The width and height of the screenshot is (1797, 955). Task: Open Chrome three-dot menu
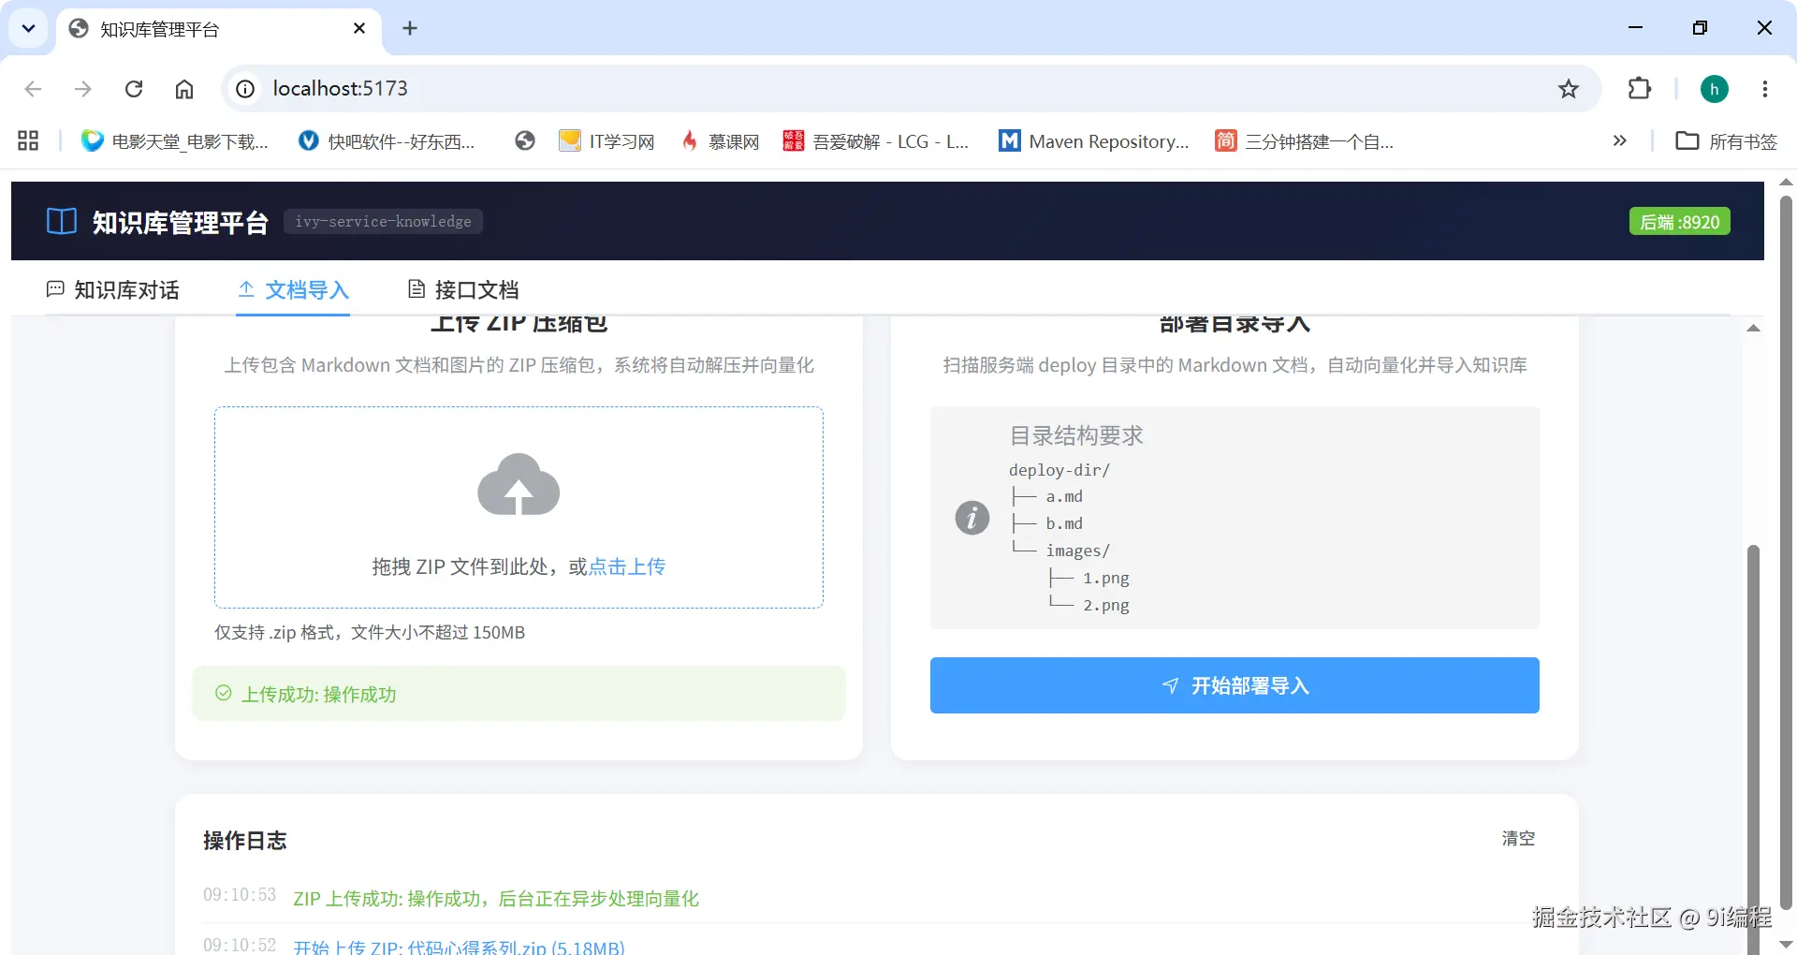click(x=1765, y=89)
